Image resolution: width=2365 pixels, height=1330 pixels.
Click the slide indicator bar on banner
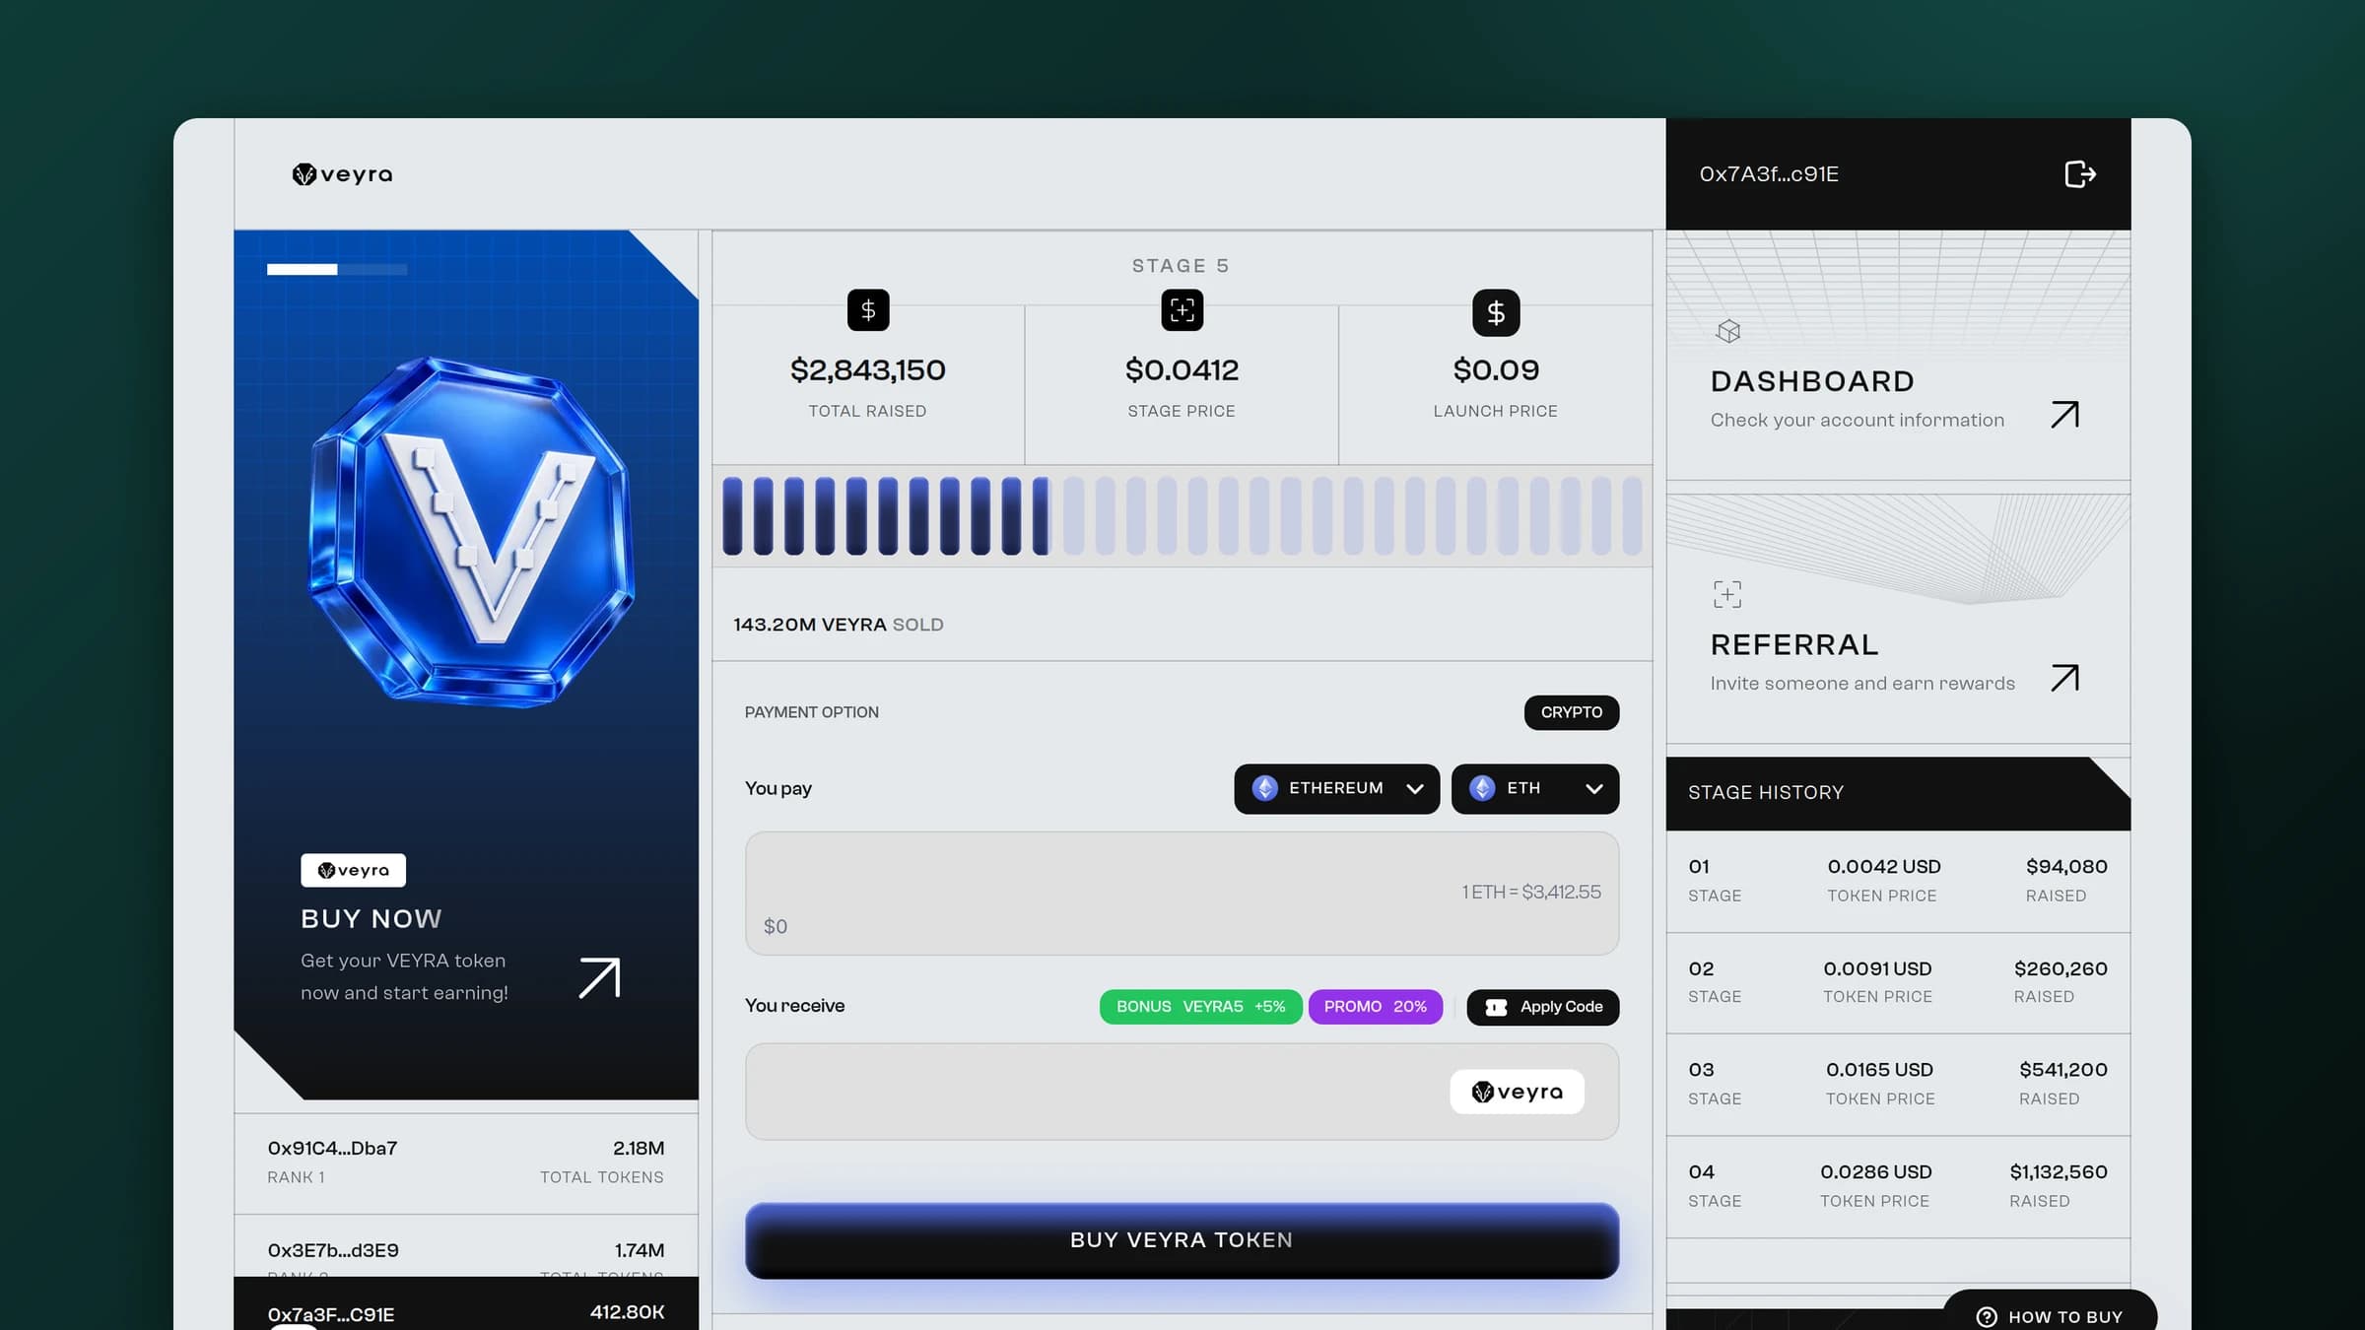337,269
